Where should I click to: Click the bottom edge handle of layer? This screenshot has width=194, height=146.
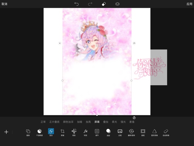(x=97, y=115)
